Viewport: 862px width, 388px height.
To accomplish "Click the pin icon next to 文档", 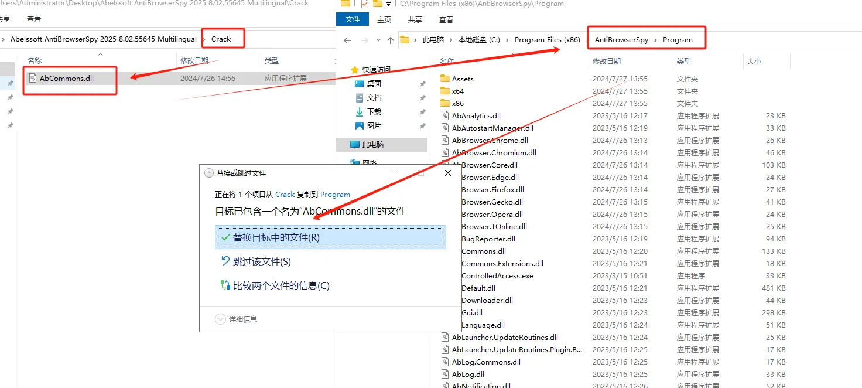I will pos(422,98).
